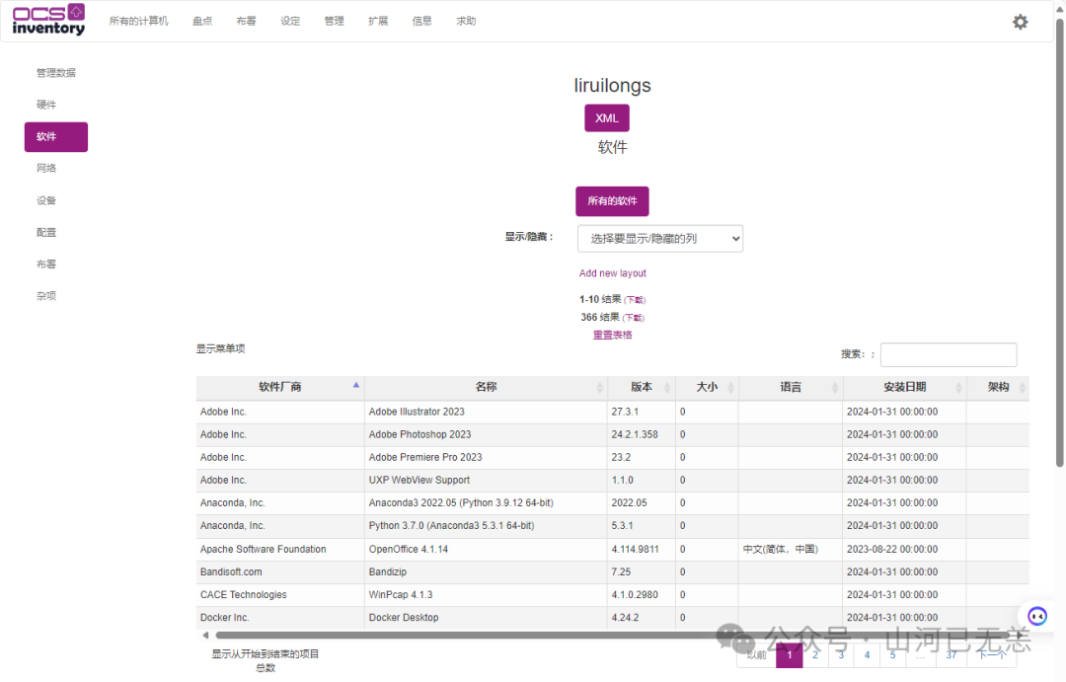1066x682 pixels.
Task: Click Add new layout link
Action: pyautogui.click(x=613, y=273)
